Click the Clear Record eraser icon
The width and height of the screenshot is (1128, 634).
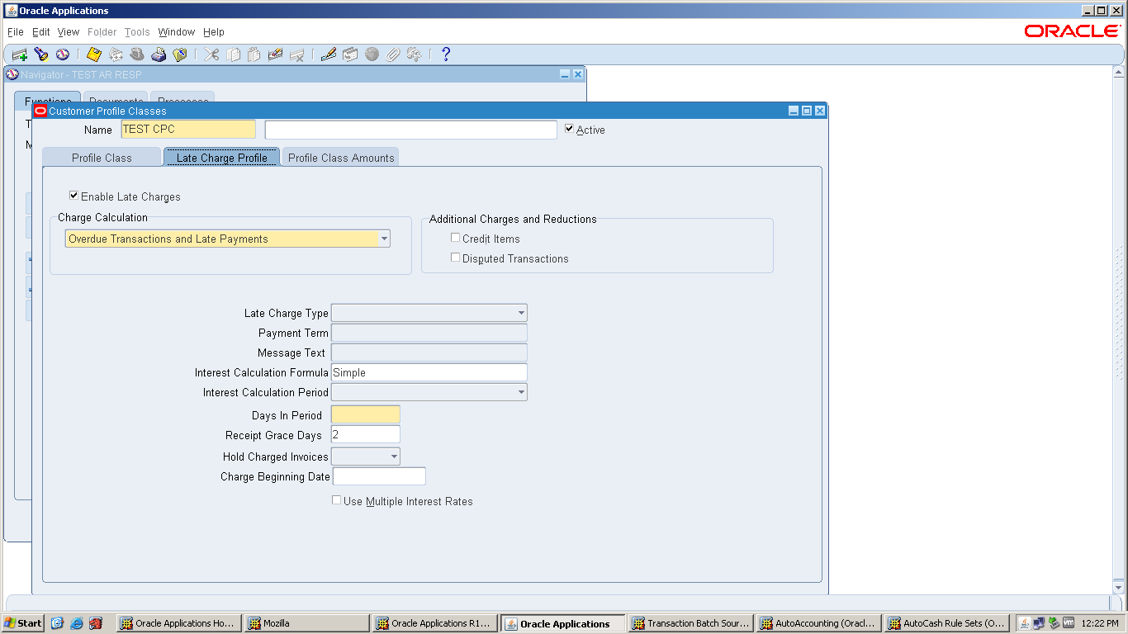[x=276, y=54]
